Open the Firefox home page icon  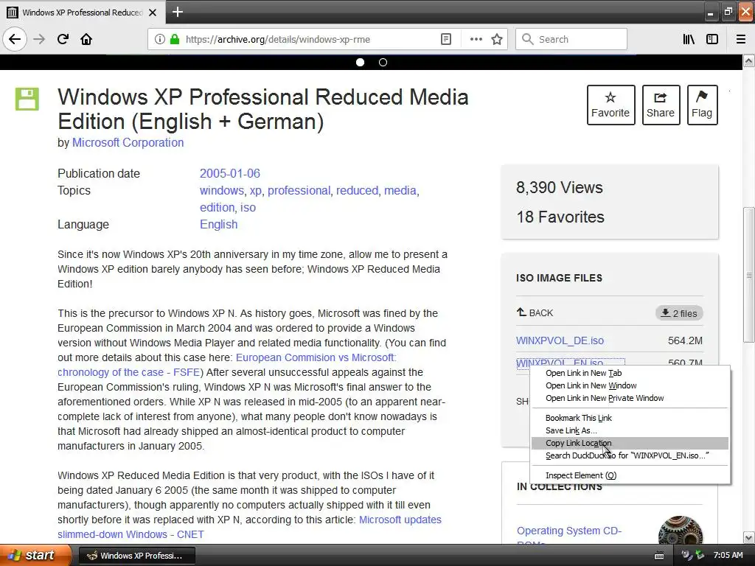(x=86, y=39)
